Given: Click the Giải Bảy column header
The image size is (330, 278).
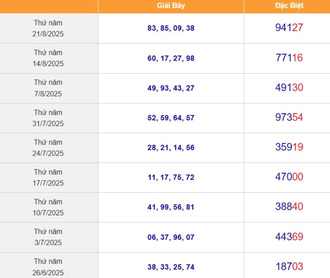Looking at the screenshot, I should 171,6.
